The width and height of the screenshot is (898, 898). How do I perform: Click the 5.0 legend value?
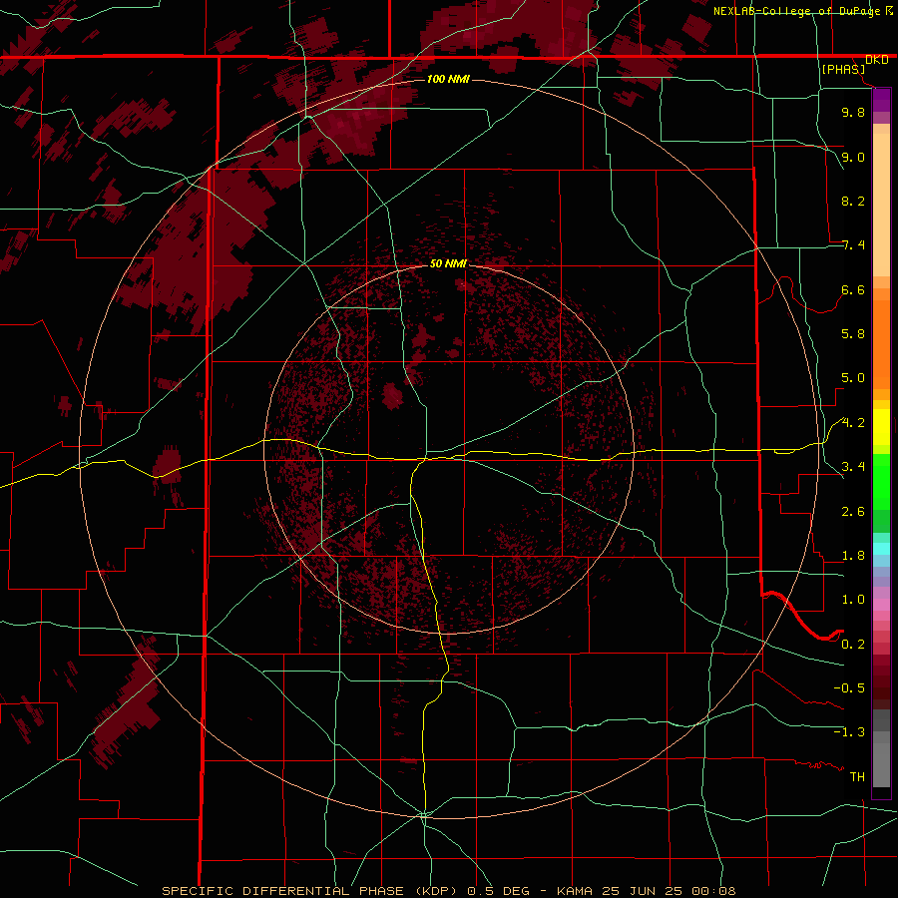pos(853,378)
